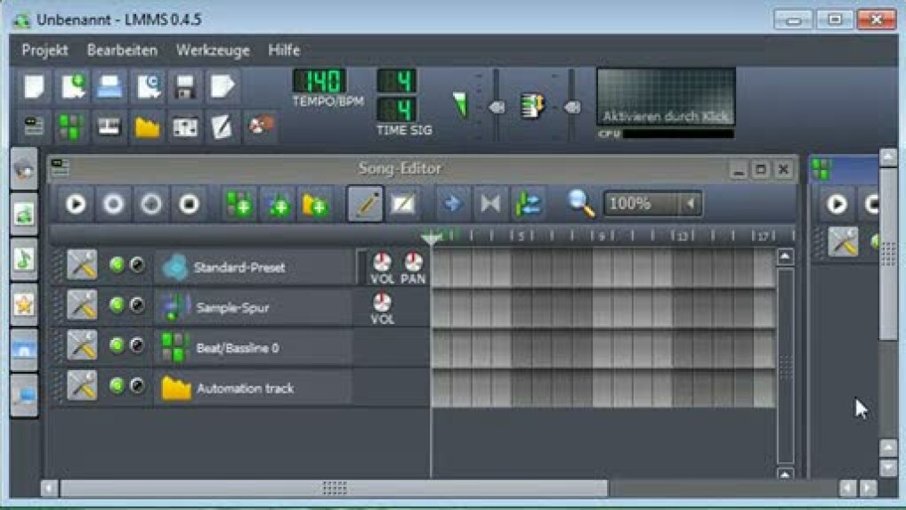
Task: Add an automation track in Song-Editor
Action: (x=314, y=205)
